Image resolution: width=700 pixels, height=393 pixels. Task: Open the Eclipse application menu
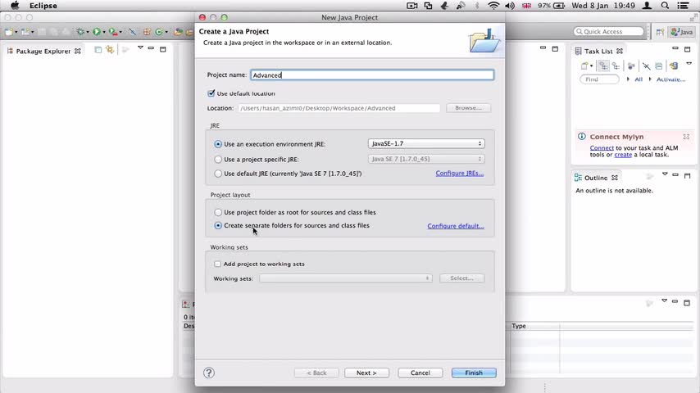tap(43, 6)
